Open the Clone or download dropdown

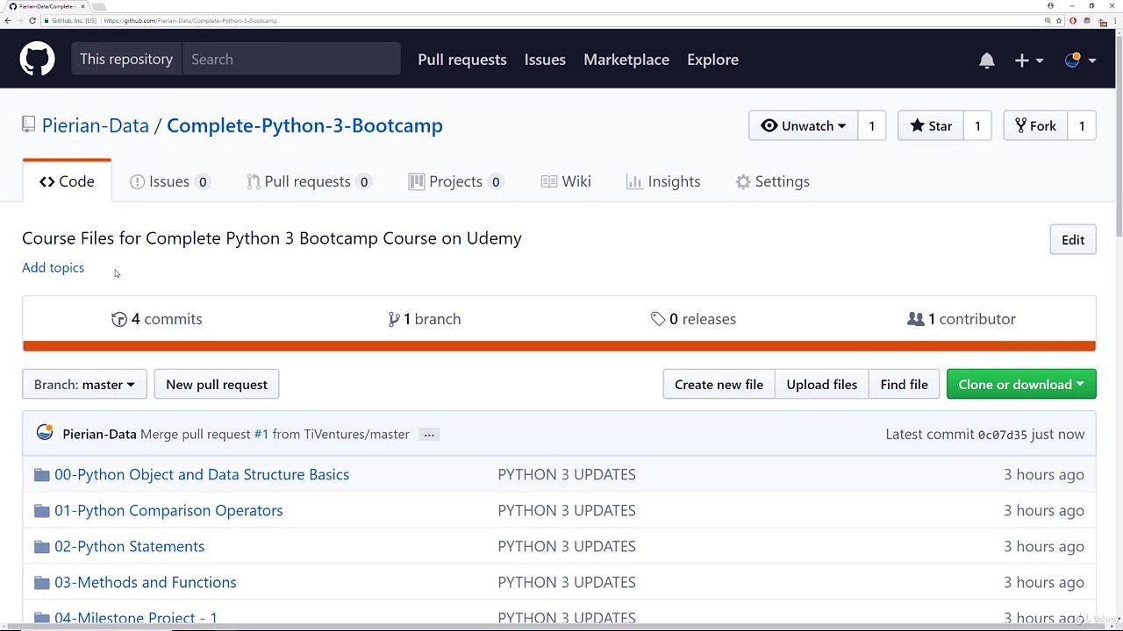pyautogui.click(x=1021, y=385)
